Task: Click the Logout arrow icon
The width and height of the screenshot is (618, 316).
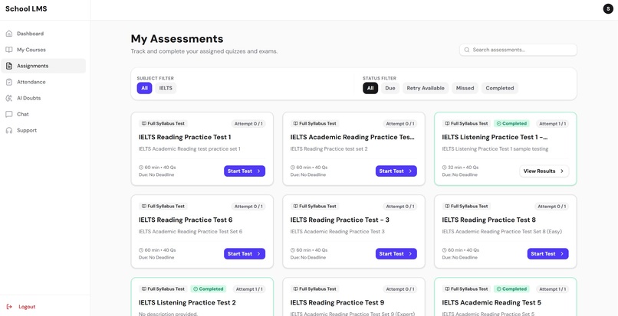Action: [9, 307]
